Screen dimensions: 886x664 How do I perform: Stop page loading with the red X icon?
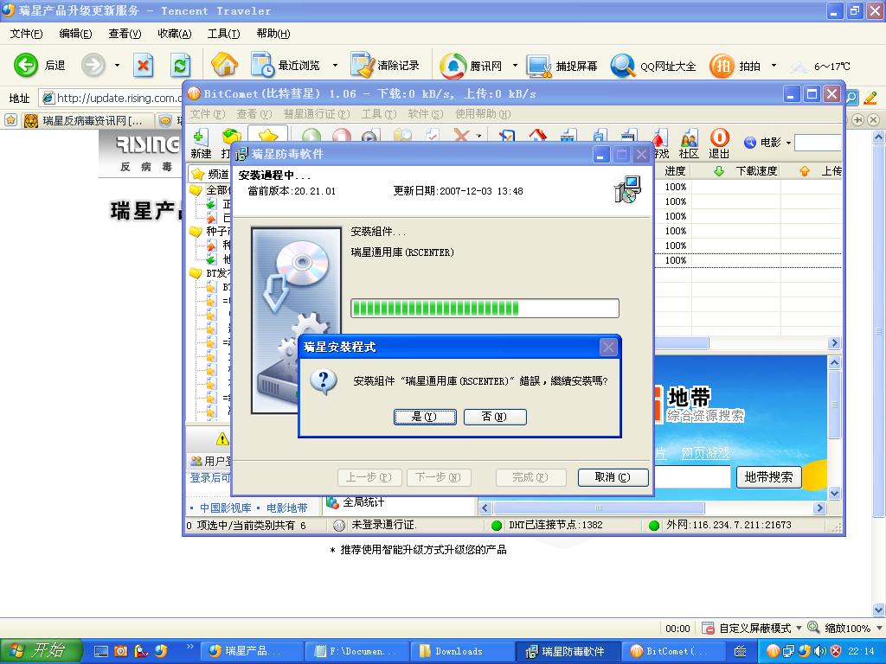click(143, 66)
